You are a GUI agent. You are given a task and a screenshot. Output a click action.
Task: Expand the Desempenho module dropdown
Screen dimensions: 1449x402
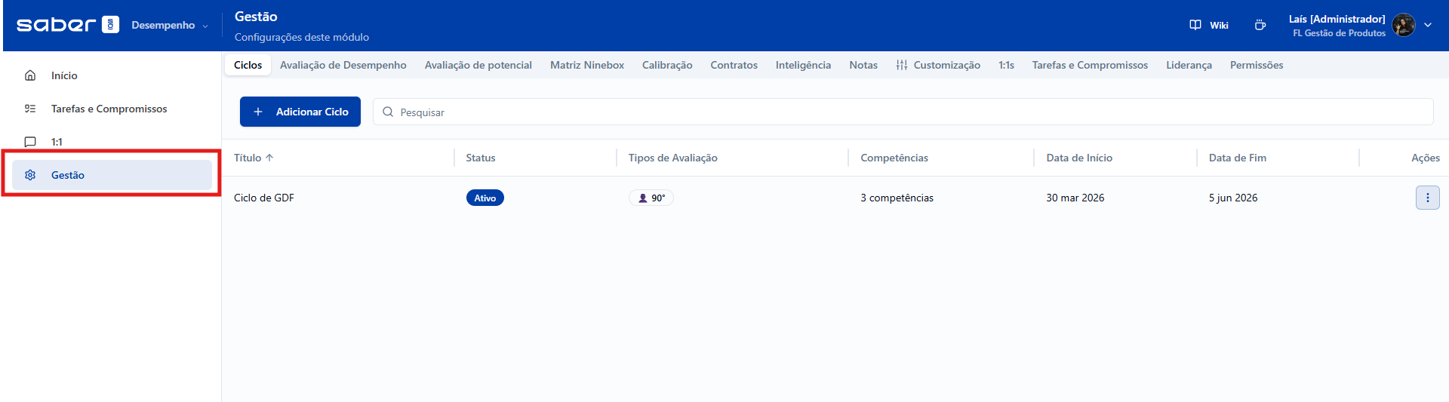169,26
